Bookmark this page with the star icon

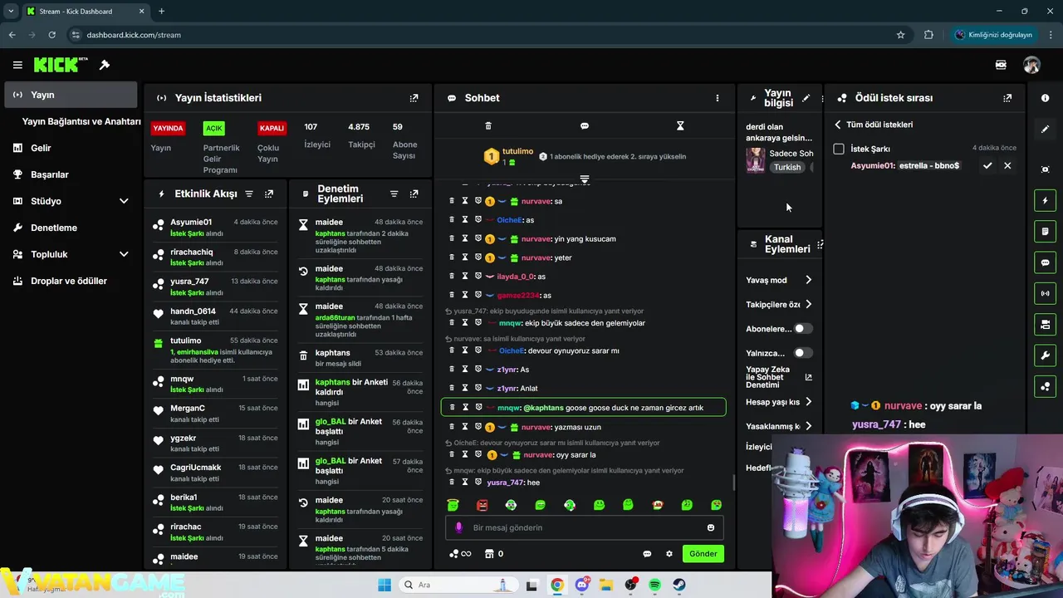tap(900, 35)
